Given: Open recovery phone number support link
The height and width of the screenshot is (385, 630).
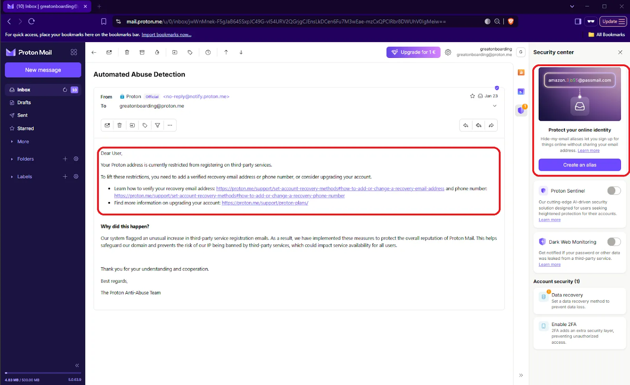Looking at the screenshot, I should [x=230, y=196].
